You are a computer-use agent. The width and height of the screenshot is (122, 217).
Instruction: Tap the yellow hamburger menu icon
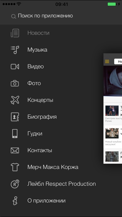coord(107,61)
